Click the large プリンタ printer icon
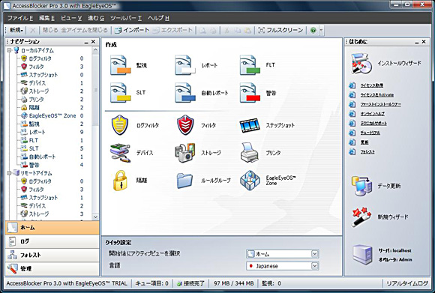The height and width of the screenshot is (293, 435). pyautogui.click(x=250, y=152)
